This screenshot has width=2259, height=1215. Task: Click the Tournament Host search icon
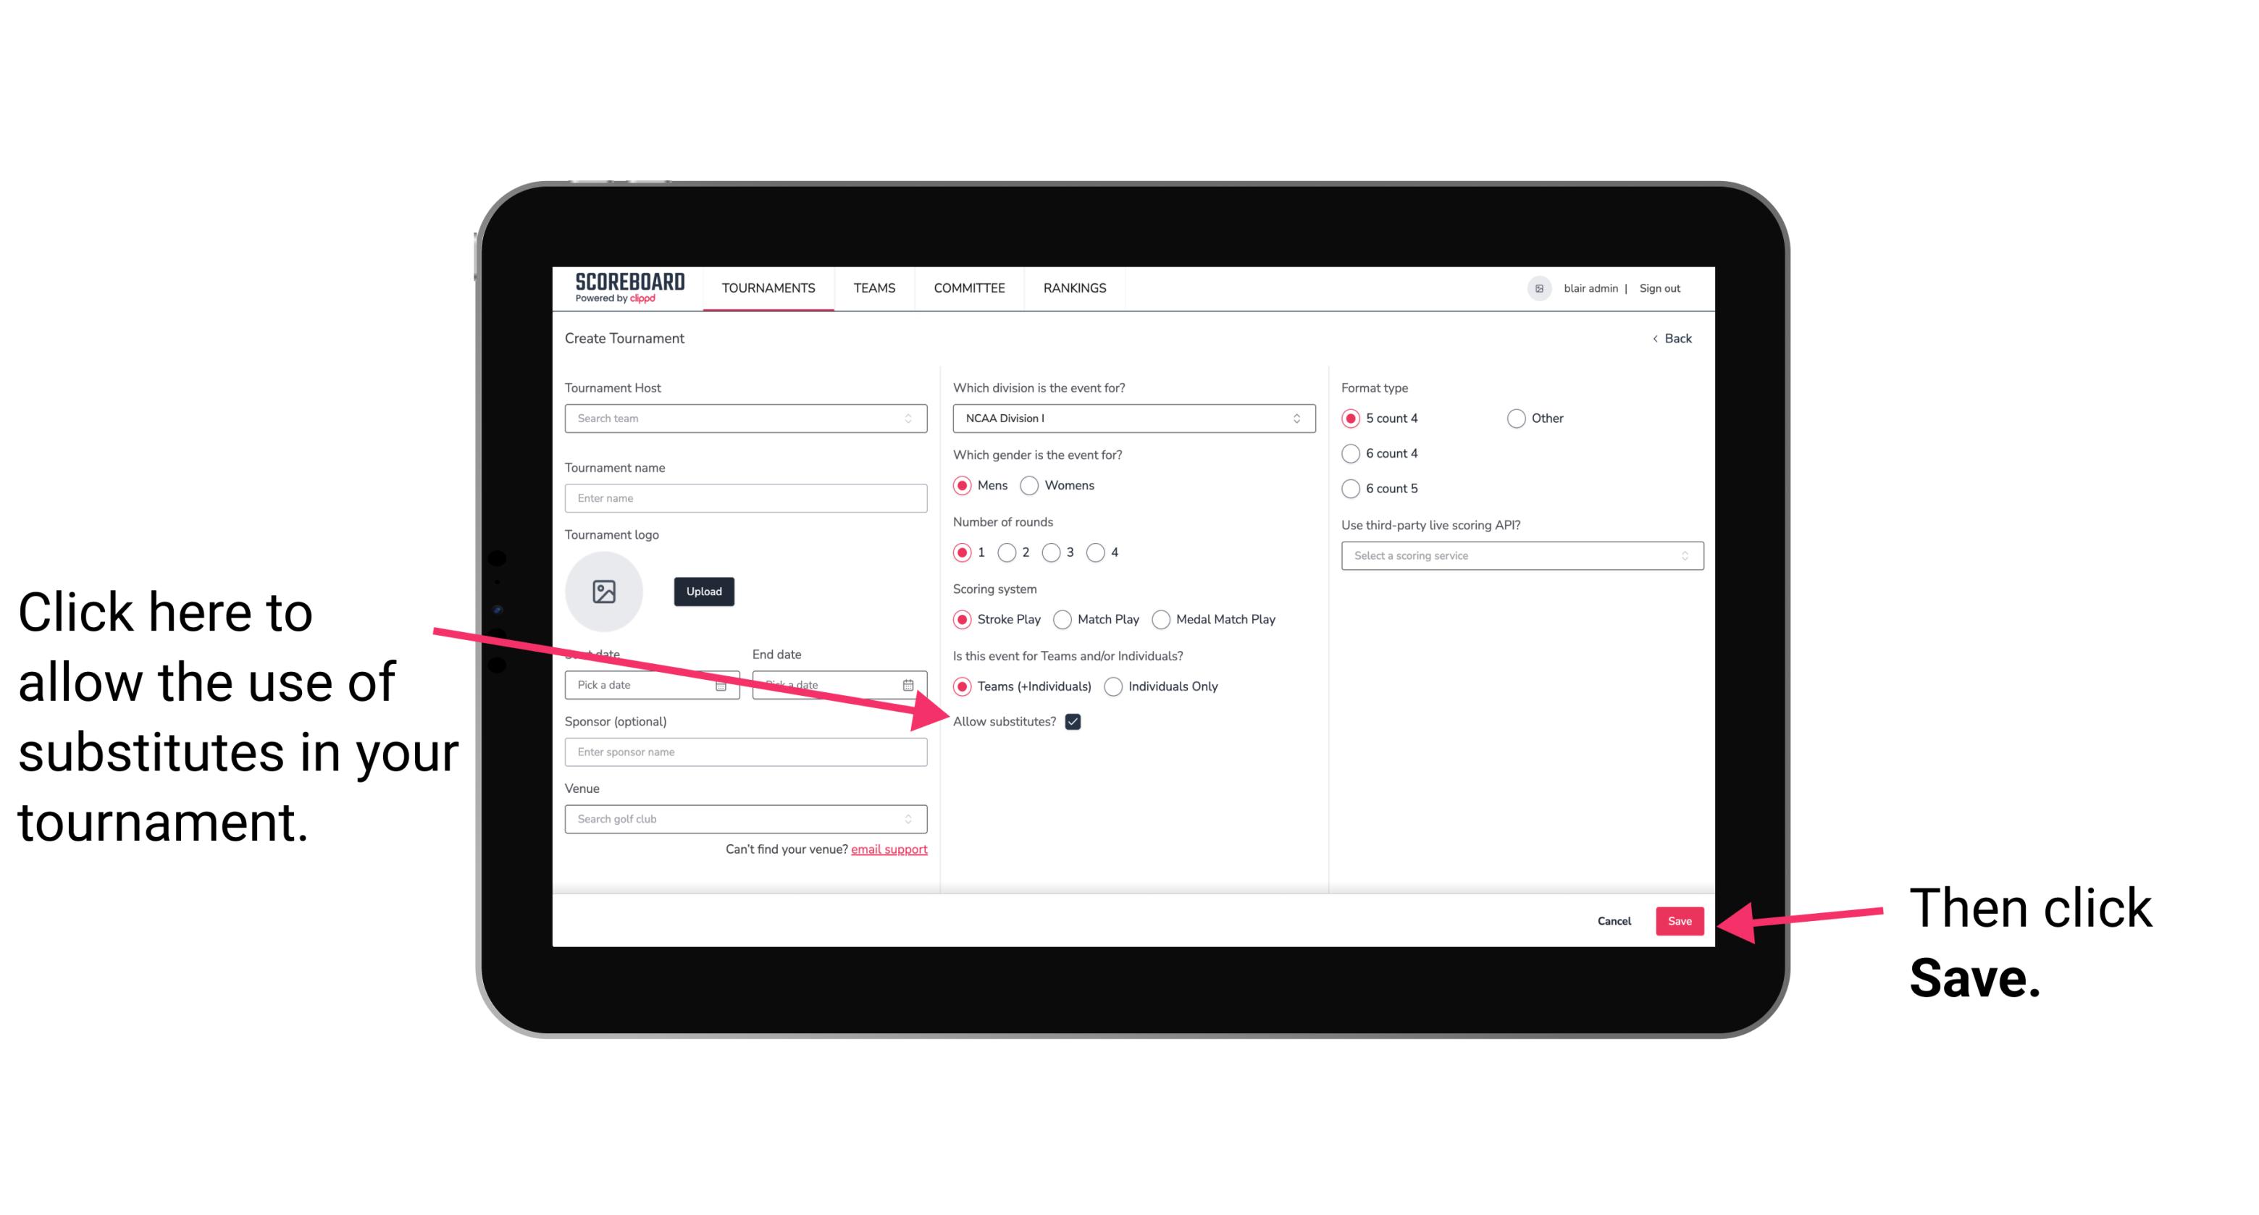point(911,418)
